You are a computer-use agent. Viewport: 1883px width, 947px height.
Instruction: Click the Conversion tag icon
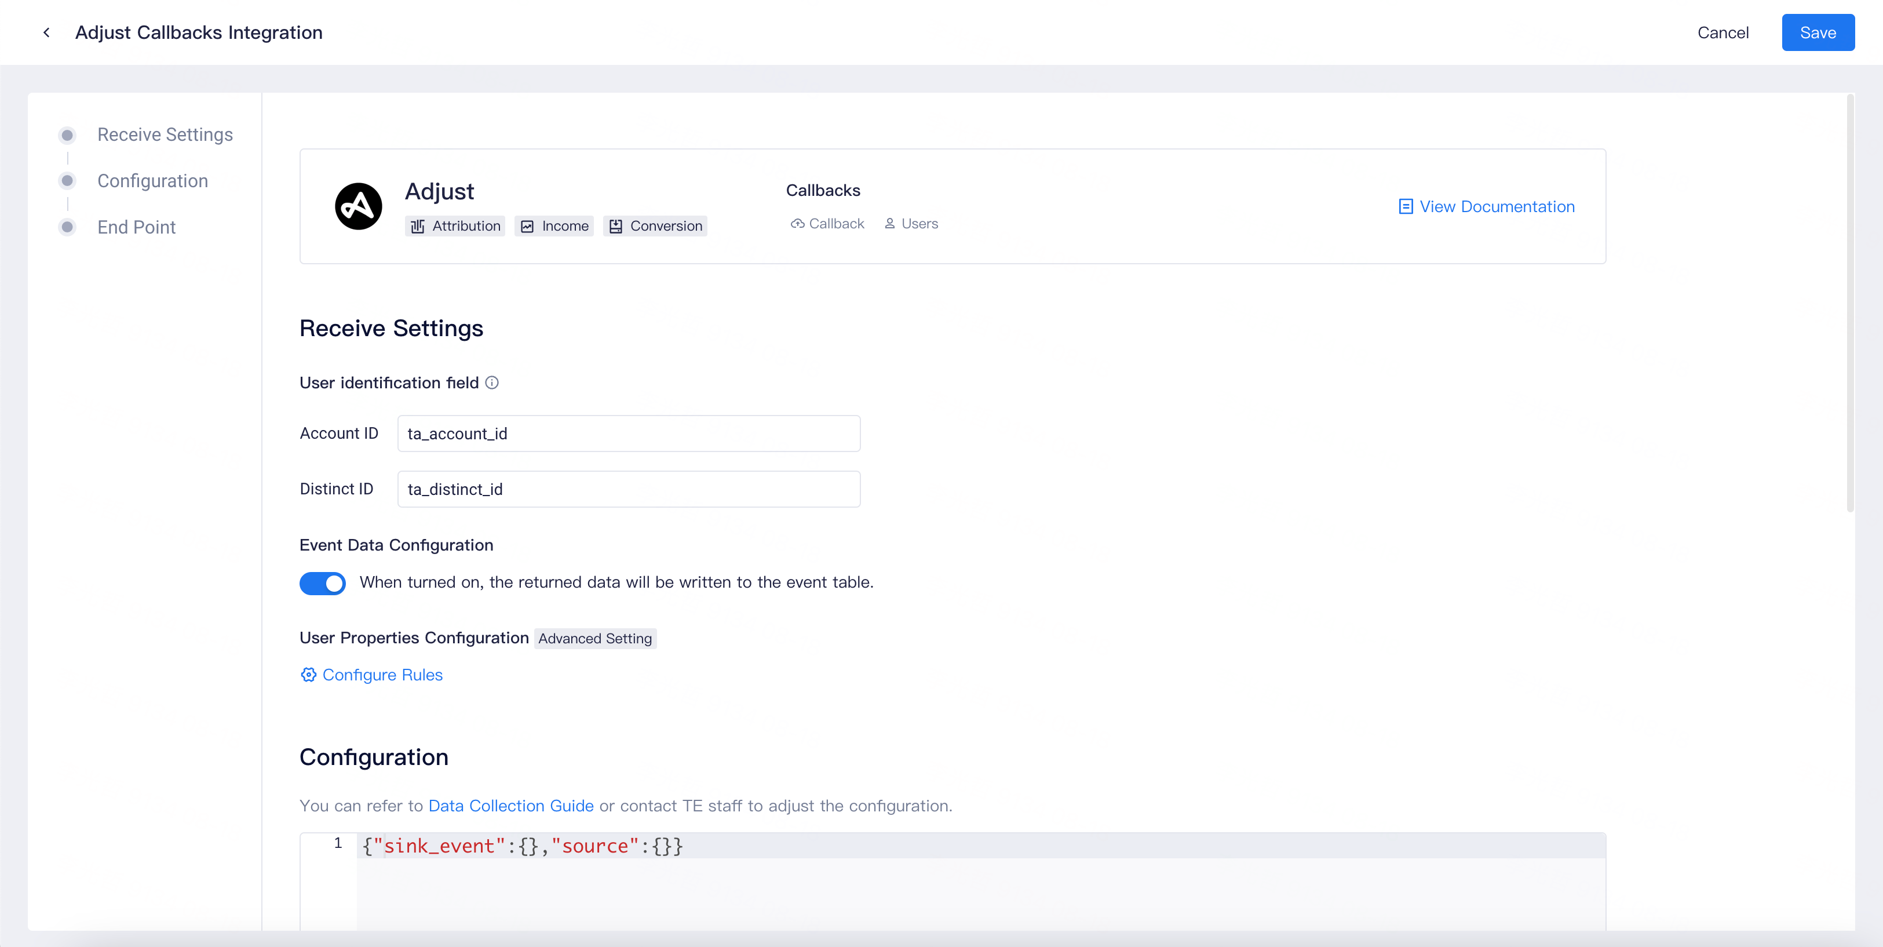(x=615, y=226)
